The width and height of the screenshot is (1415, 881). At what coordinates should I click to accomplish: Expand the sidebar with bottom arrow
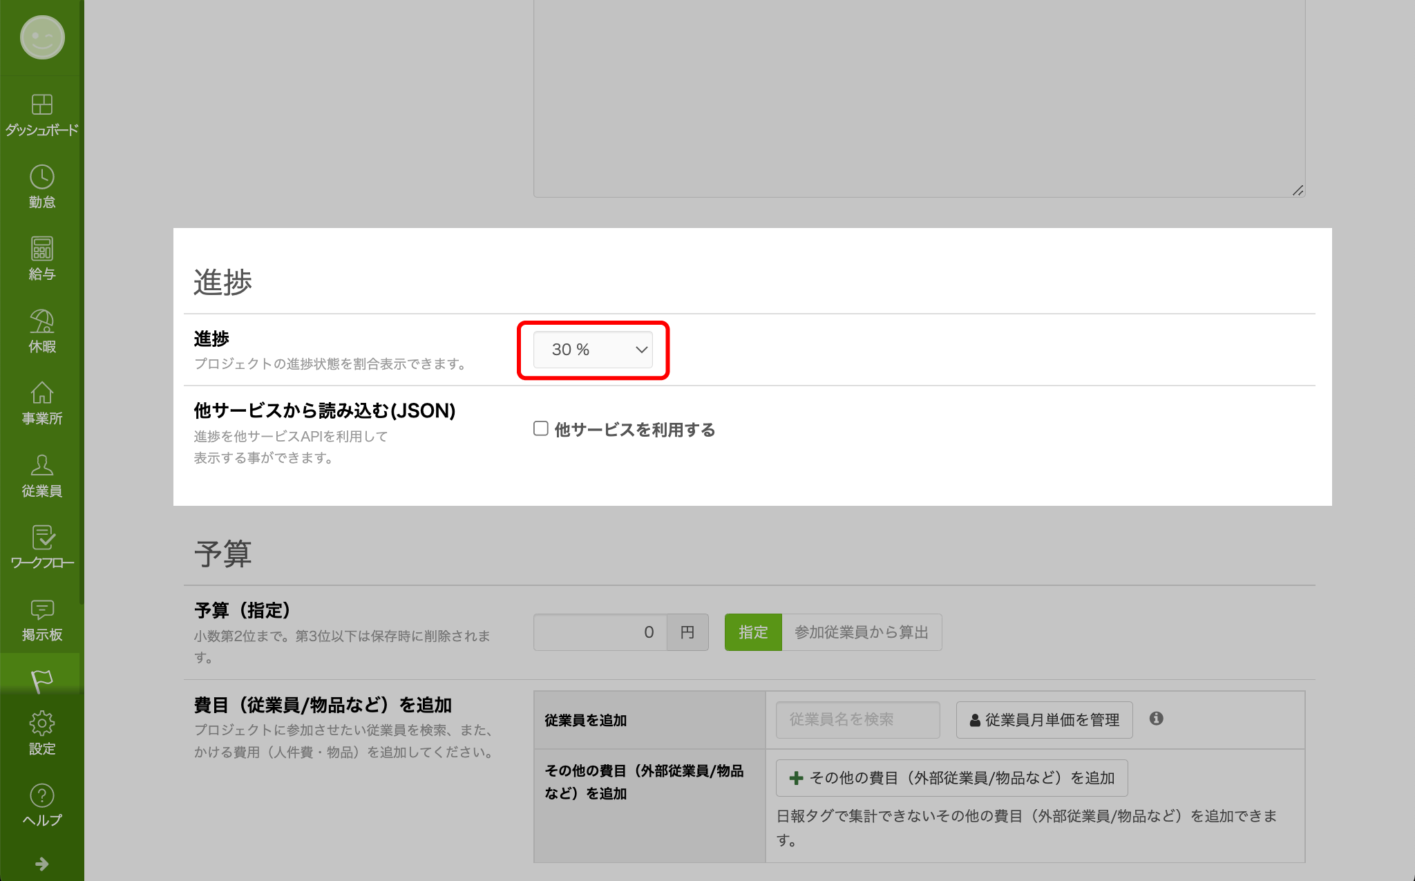click(41, 864)
